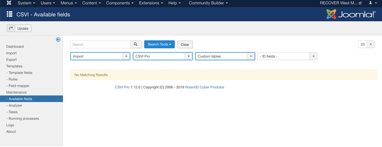The image size is (382, 147).
Task: Open the ID fields filter dropdown
Action: 287,56
